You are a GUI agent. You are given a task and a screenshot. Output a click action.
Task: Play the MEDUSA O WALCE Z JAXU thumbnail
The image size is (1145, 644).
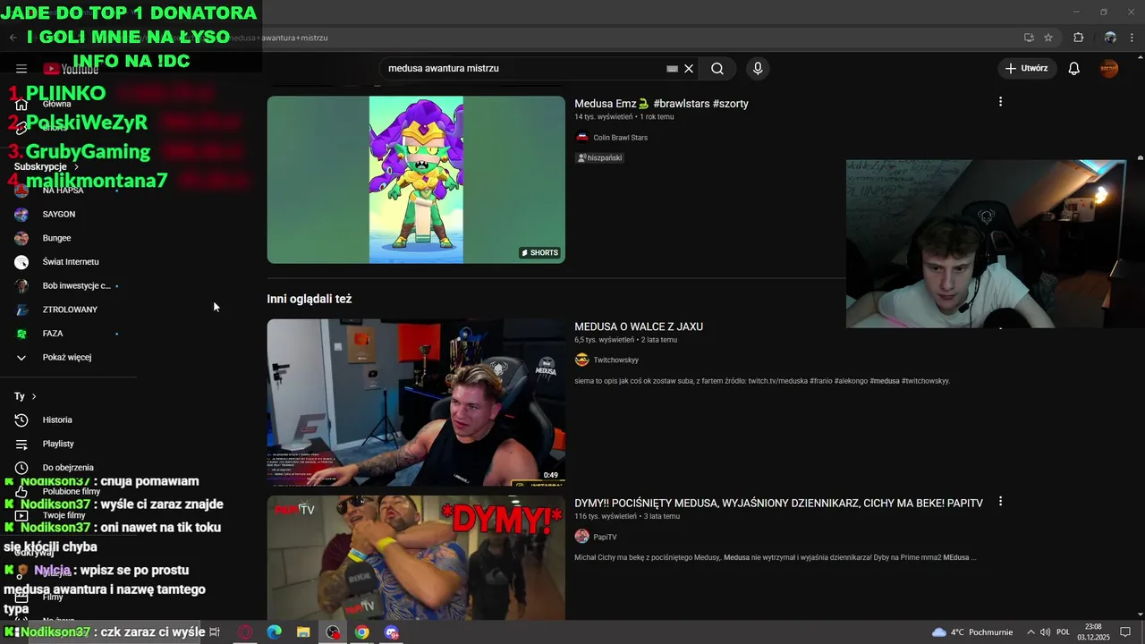click(x=416, y=402)
